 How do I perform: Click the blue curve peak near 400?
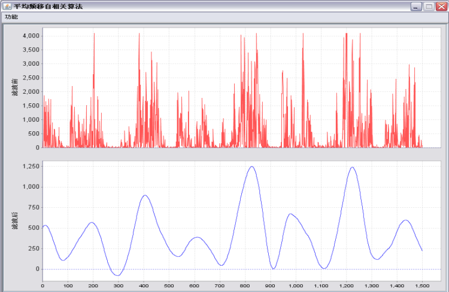pyautogui.click(x=144, y=195)
